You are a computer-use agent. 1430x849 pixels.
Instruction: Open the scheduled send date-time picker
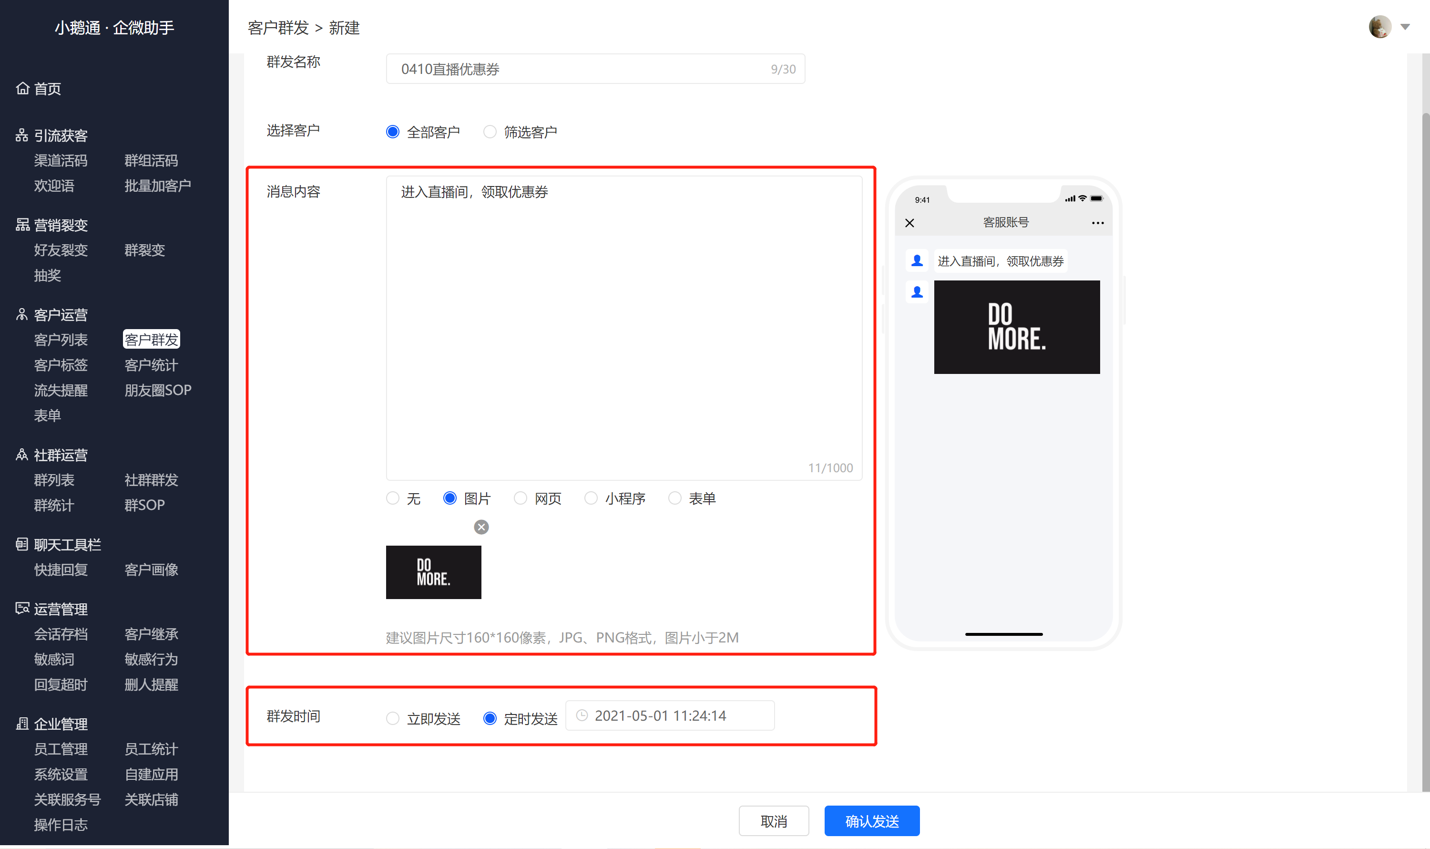pyautogui.click(x=670, y=716)
